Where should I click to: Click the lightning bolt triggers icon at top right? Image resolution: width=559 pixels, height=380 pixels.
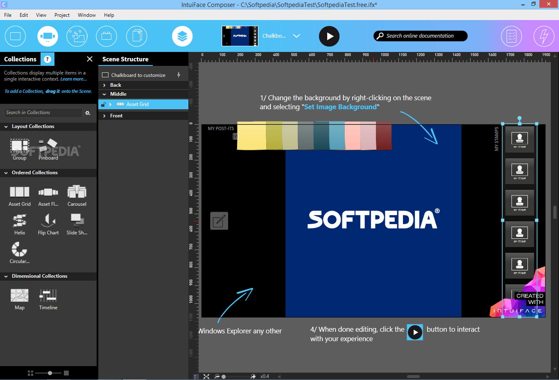[543, 36]
